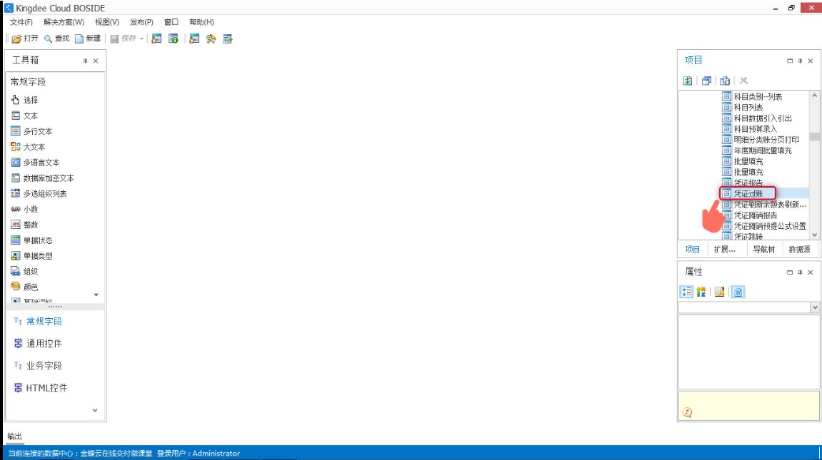This screenshot has height=460, width=822.
Task: Open the 属性 object selector dropdown
Action: click(815, 307)
